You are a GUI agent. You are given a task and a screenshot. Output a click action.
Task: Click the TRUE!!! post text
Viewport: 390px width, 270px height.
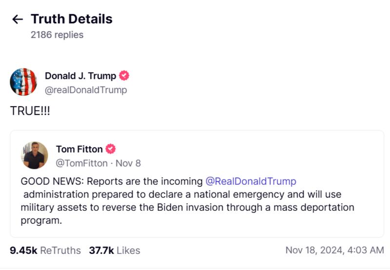click(30, 111)
